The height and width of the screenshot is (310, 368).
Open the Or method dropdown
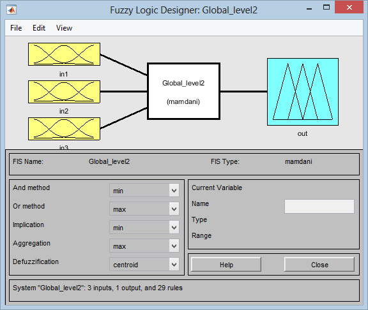144,209
